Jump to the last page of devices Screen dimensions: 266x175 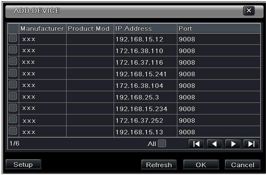pyautogui.click(x=251, y=144)
